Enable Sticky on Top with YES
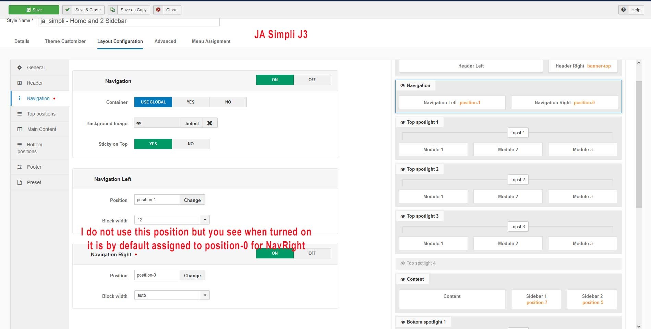Image resolution: width=651 pixels, height=329 pixels. [153, 144]
